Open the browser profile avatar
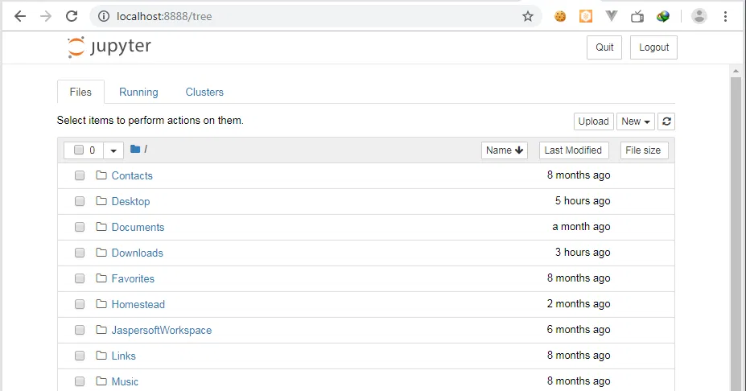Viewport: 746px width, 391px height. click(x=699, y=16)
